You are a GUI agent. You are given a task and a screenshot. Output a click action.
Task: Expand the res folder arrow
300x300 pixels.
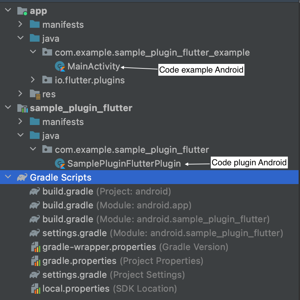click(20, 94)
